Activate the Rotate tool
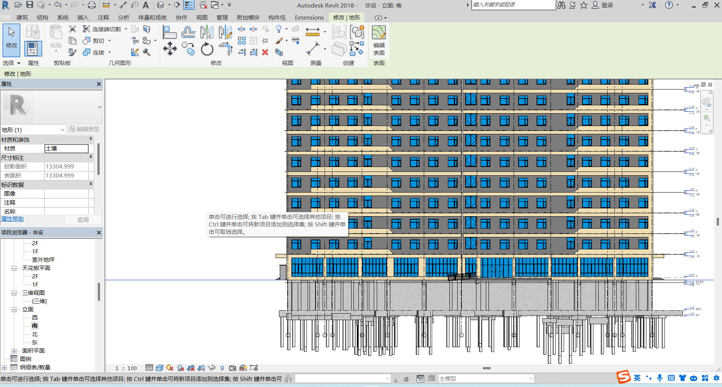The width and height of the screenshot is (722, 387). point(207,49)
